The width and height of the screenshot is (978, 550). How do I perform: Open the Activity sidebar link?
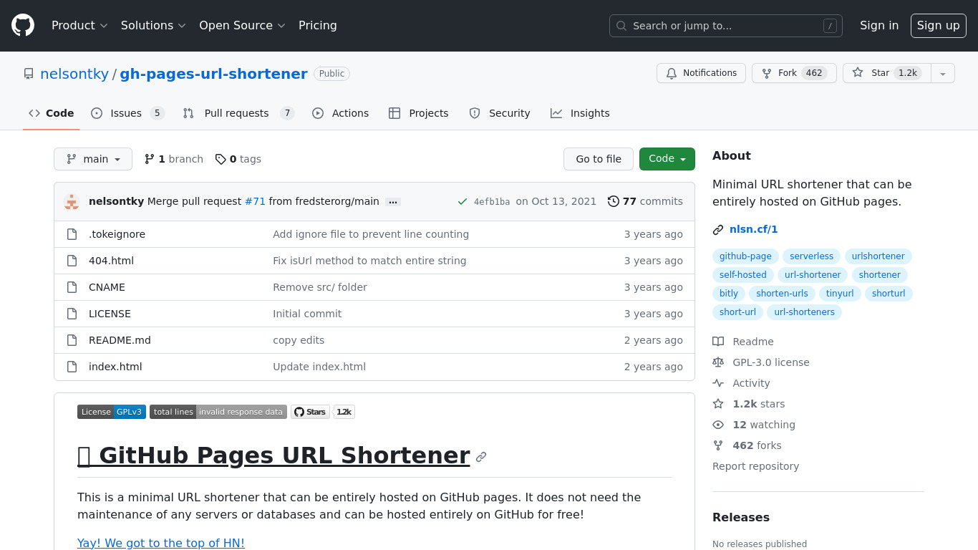741,383
